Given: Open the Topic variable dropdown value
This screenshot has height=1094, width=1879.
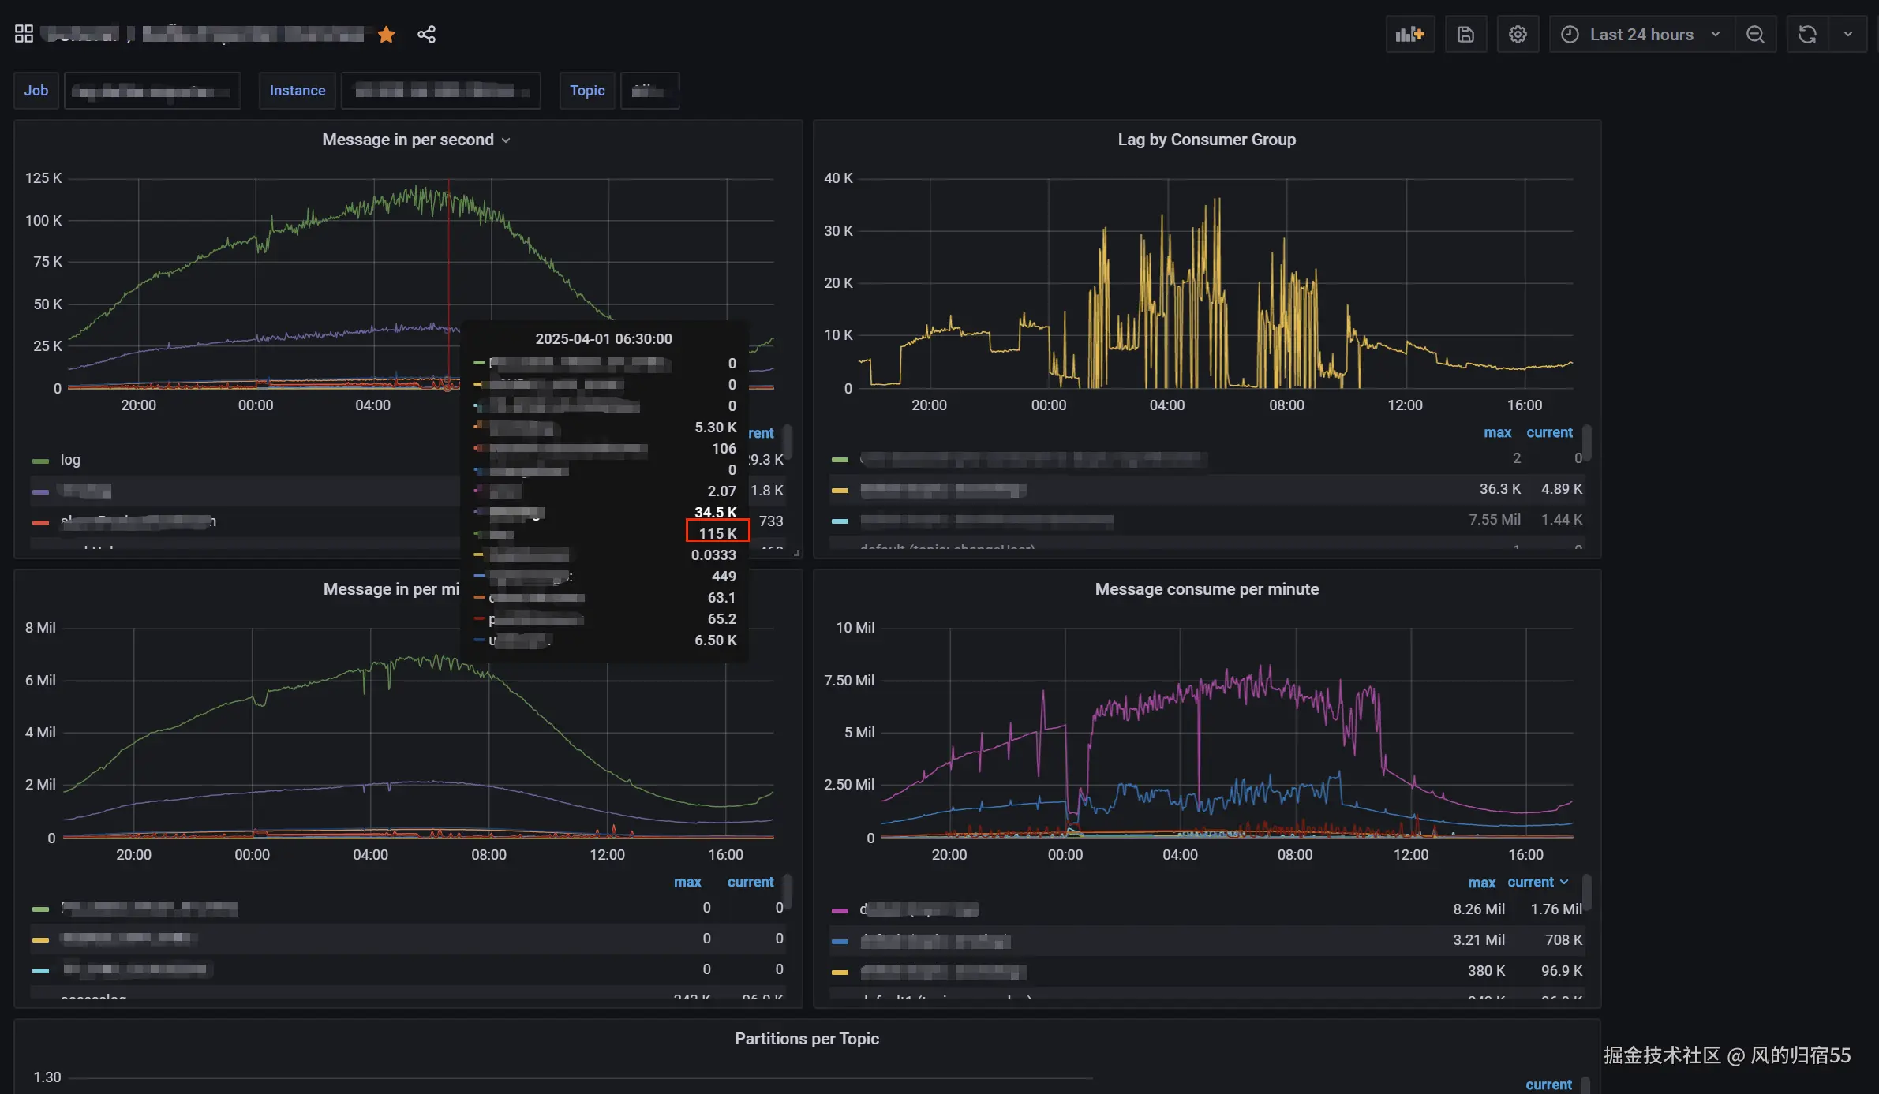Looking at the screenshot, I should [649, 91].
